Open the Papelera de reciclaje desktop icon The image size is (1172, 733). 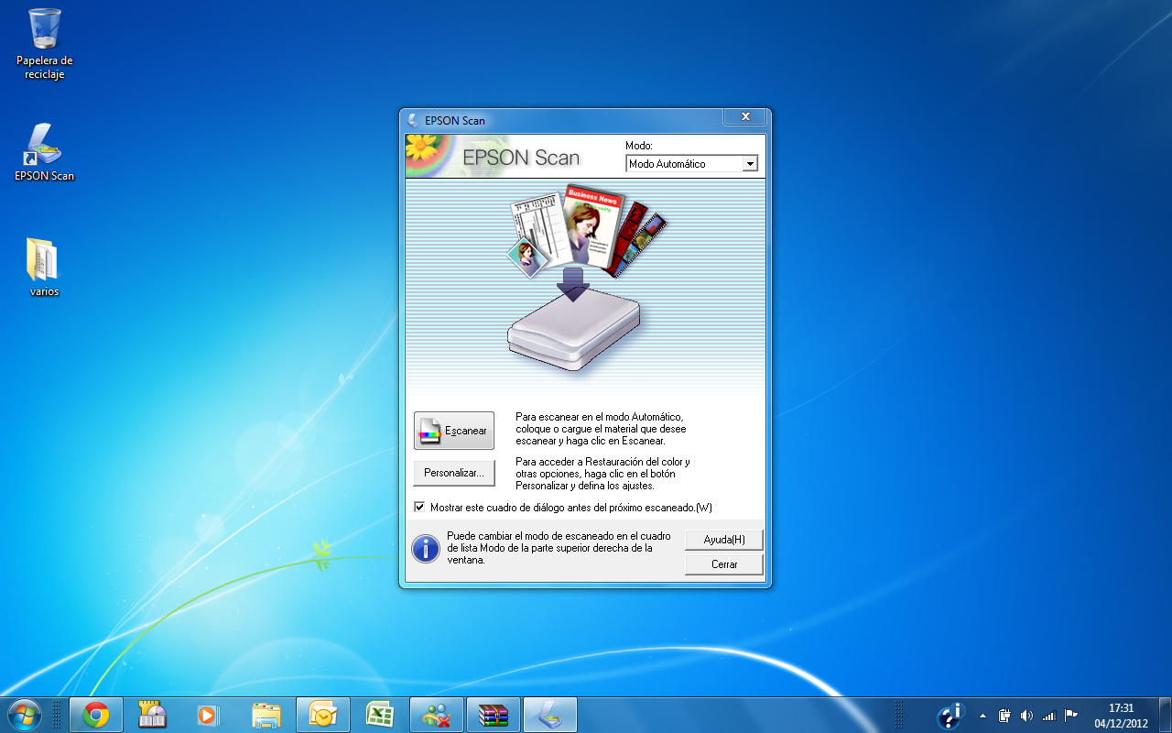pyautogui.click(x=44, y=44)
